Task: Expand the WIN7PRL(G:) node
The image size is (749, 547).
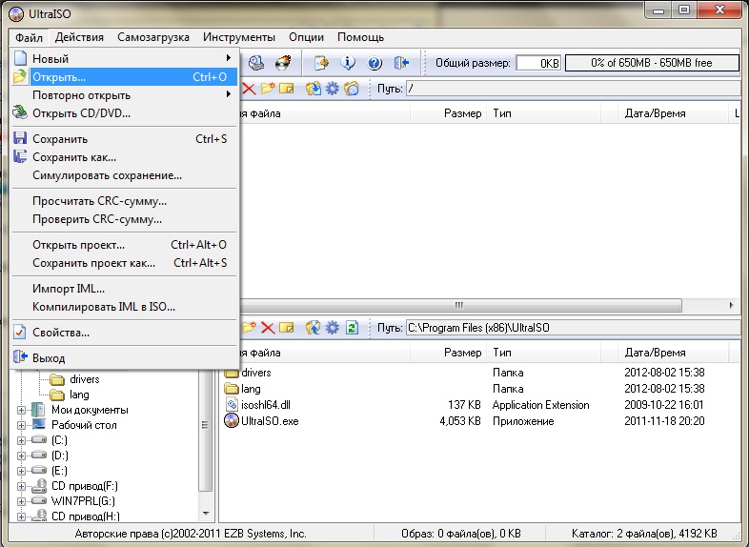Action: coord(21,501)
